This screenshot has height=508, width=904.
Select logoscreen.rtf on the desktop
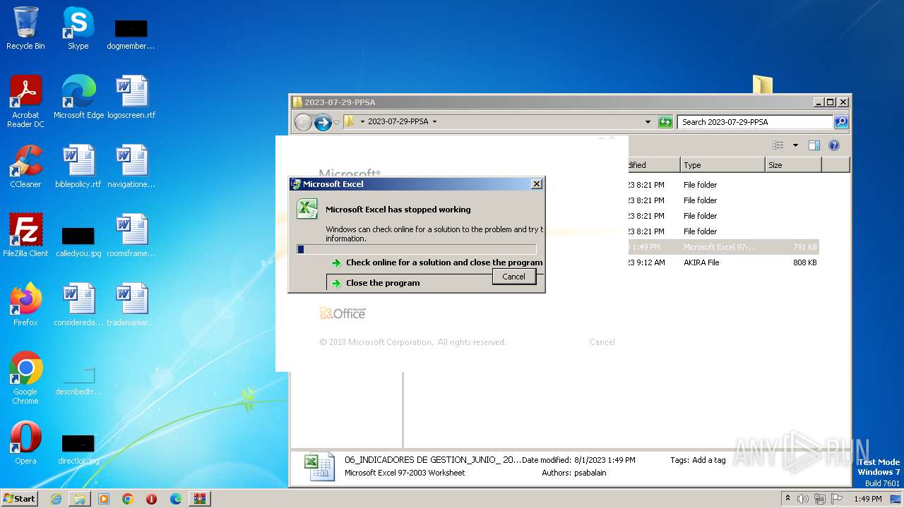click(131, 97)
